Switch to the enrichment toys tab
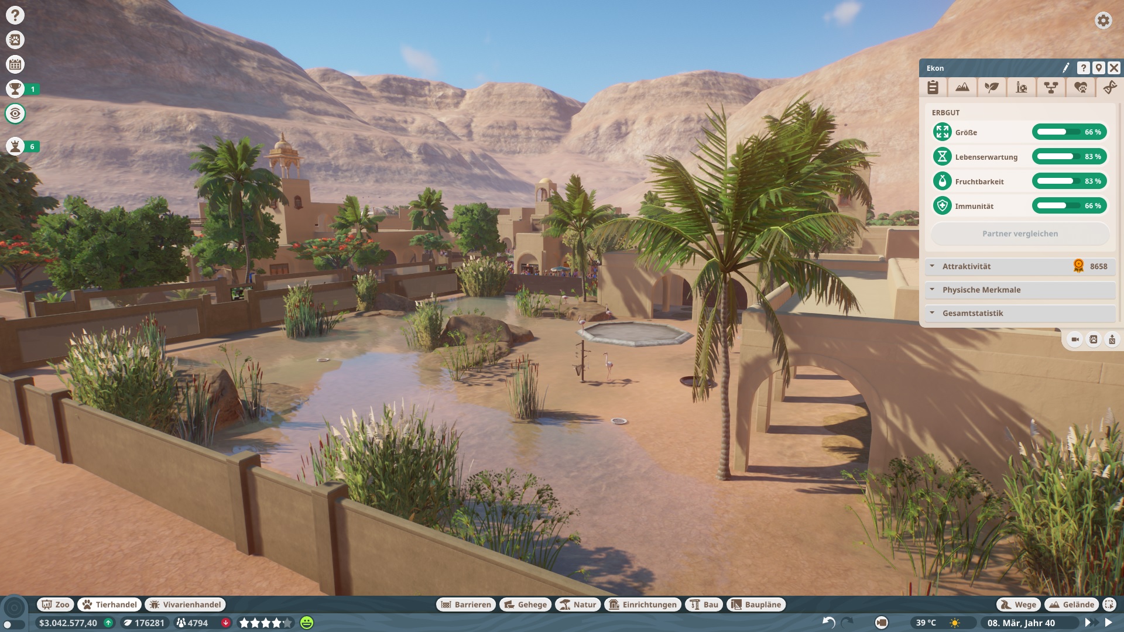The height and width of the screenshot is (632, 1124). [x=1022, y=87]
